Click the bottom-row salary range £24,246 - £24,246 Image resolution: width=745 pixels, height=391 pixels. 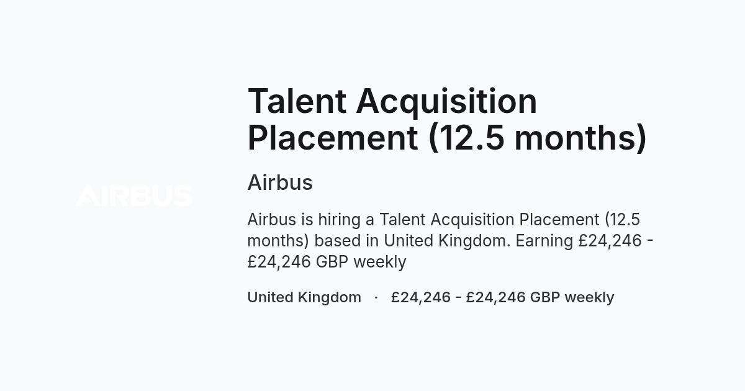click(458, 297)
